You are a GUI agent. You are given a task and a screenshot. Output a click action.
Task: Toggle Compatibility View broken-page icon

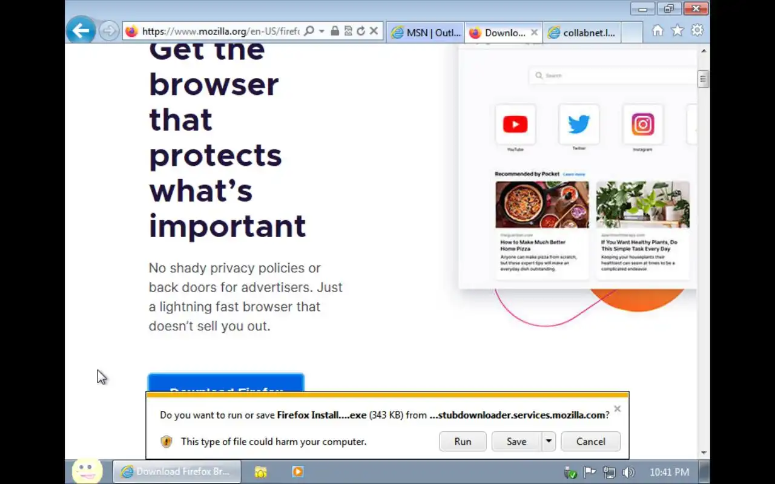pyautogui.click(x=348, y=31)
